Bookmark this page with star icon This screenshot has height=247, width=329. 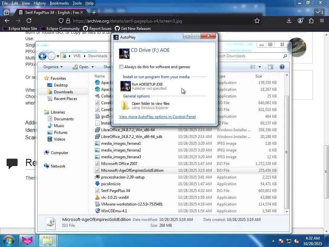pyautogui.click(x=257, y=21)
